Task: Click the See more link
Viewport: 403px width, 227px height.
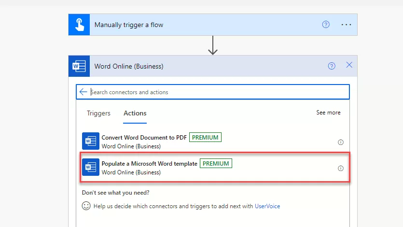Action: 328,113
